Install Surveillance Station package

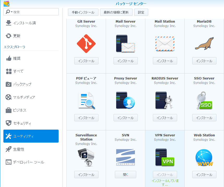click(x=86, y=175)
